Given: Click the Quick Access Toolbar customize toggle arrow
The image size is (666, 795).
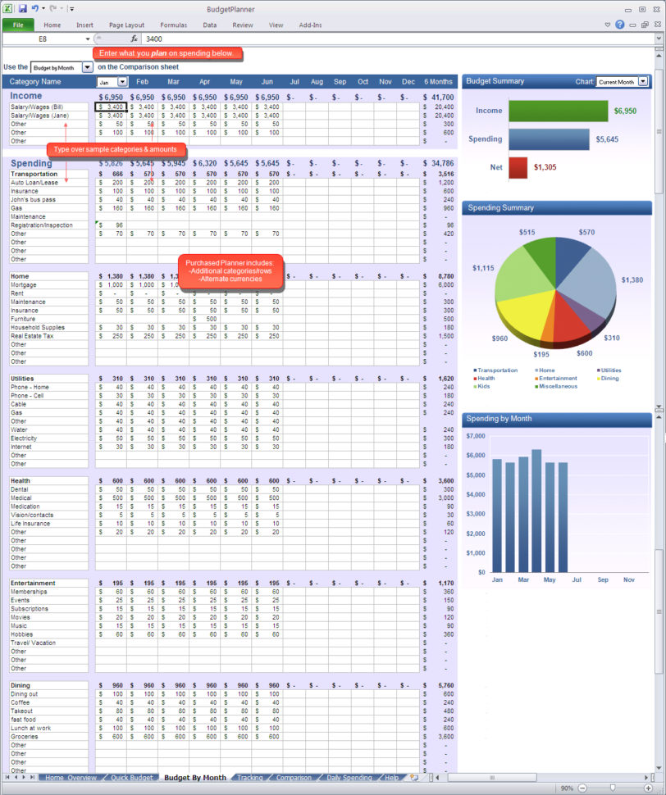Looking at the screenshot, I should (71, 7).
